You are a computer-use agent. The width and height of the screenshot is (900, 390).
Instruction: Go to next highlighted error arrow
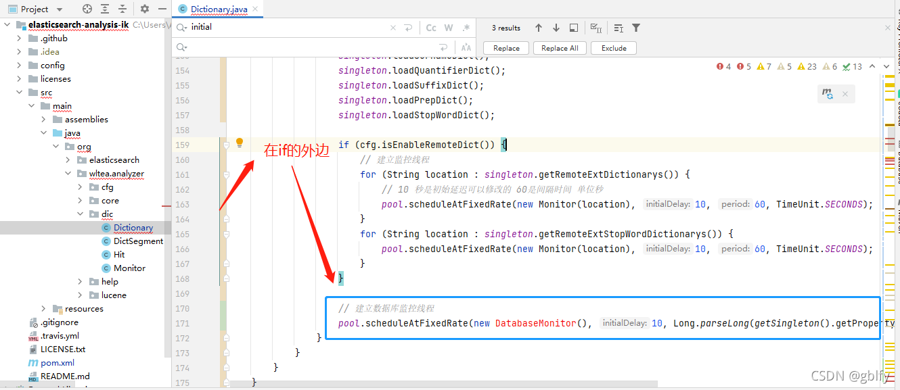point(886,66)
